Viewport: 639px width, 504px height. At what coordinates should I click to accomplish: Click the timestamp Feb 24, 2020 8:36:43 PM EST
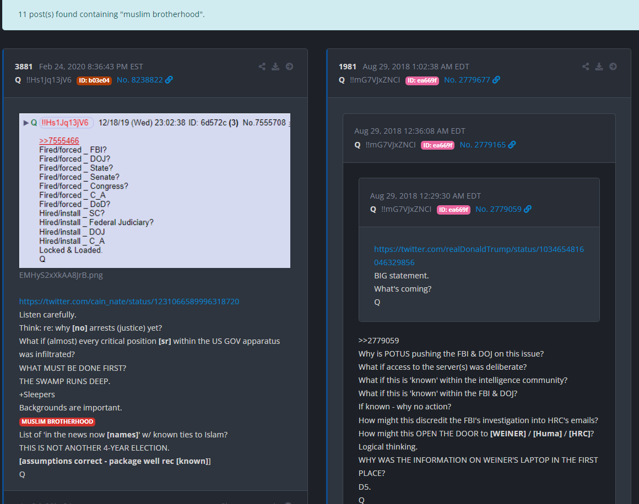[x=91, y=67]
